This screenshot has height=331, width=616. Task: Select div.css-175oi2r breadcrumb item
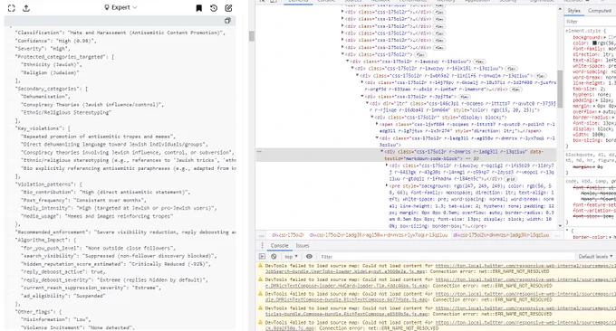click(288, 235)
